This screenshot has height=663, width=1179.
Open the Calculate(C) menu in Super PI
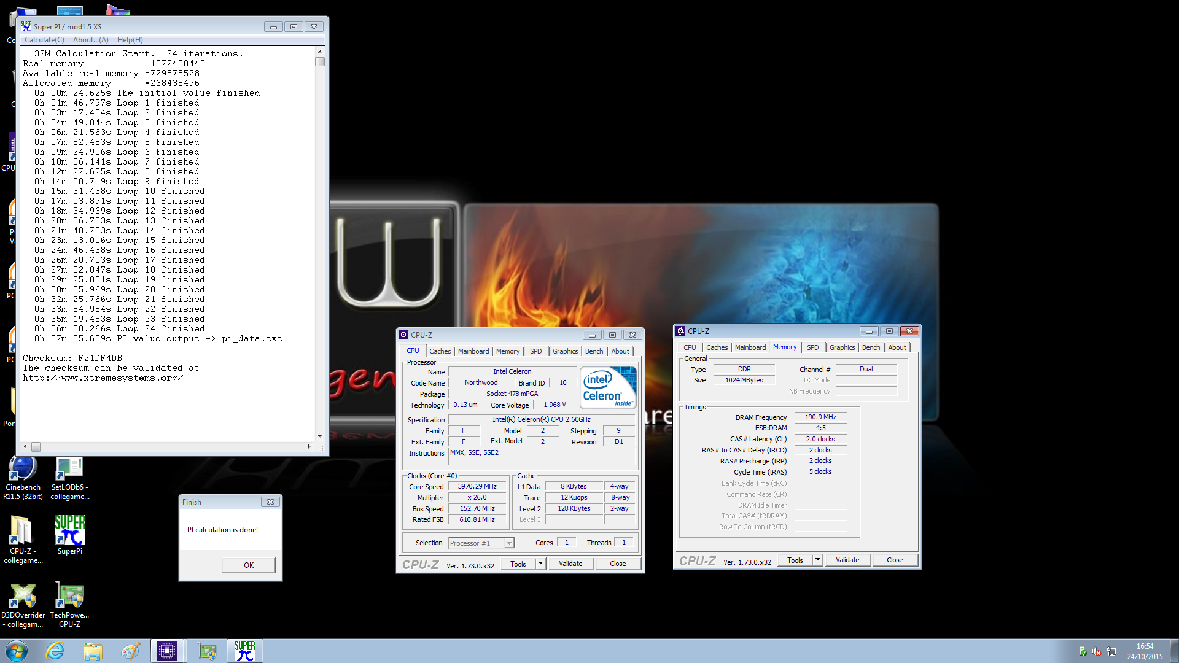point(44,40)
